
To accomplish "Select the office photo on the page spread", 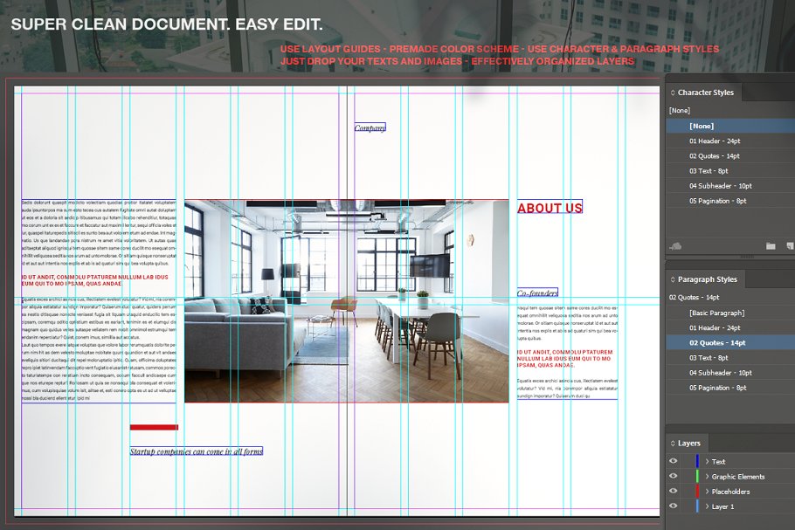I will click(x=346, y=301).
